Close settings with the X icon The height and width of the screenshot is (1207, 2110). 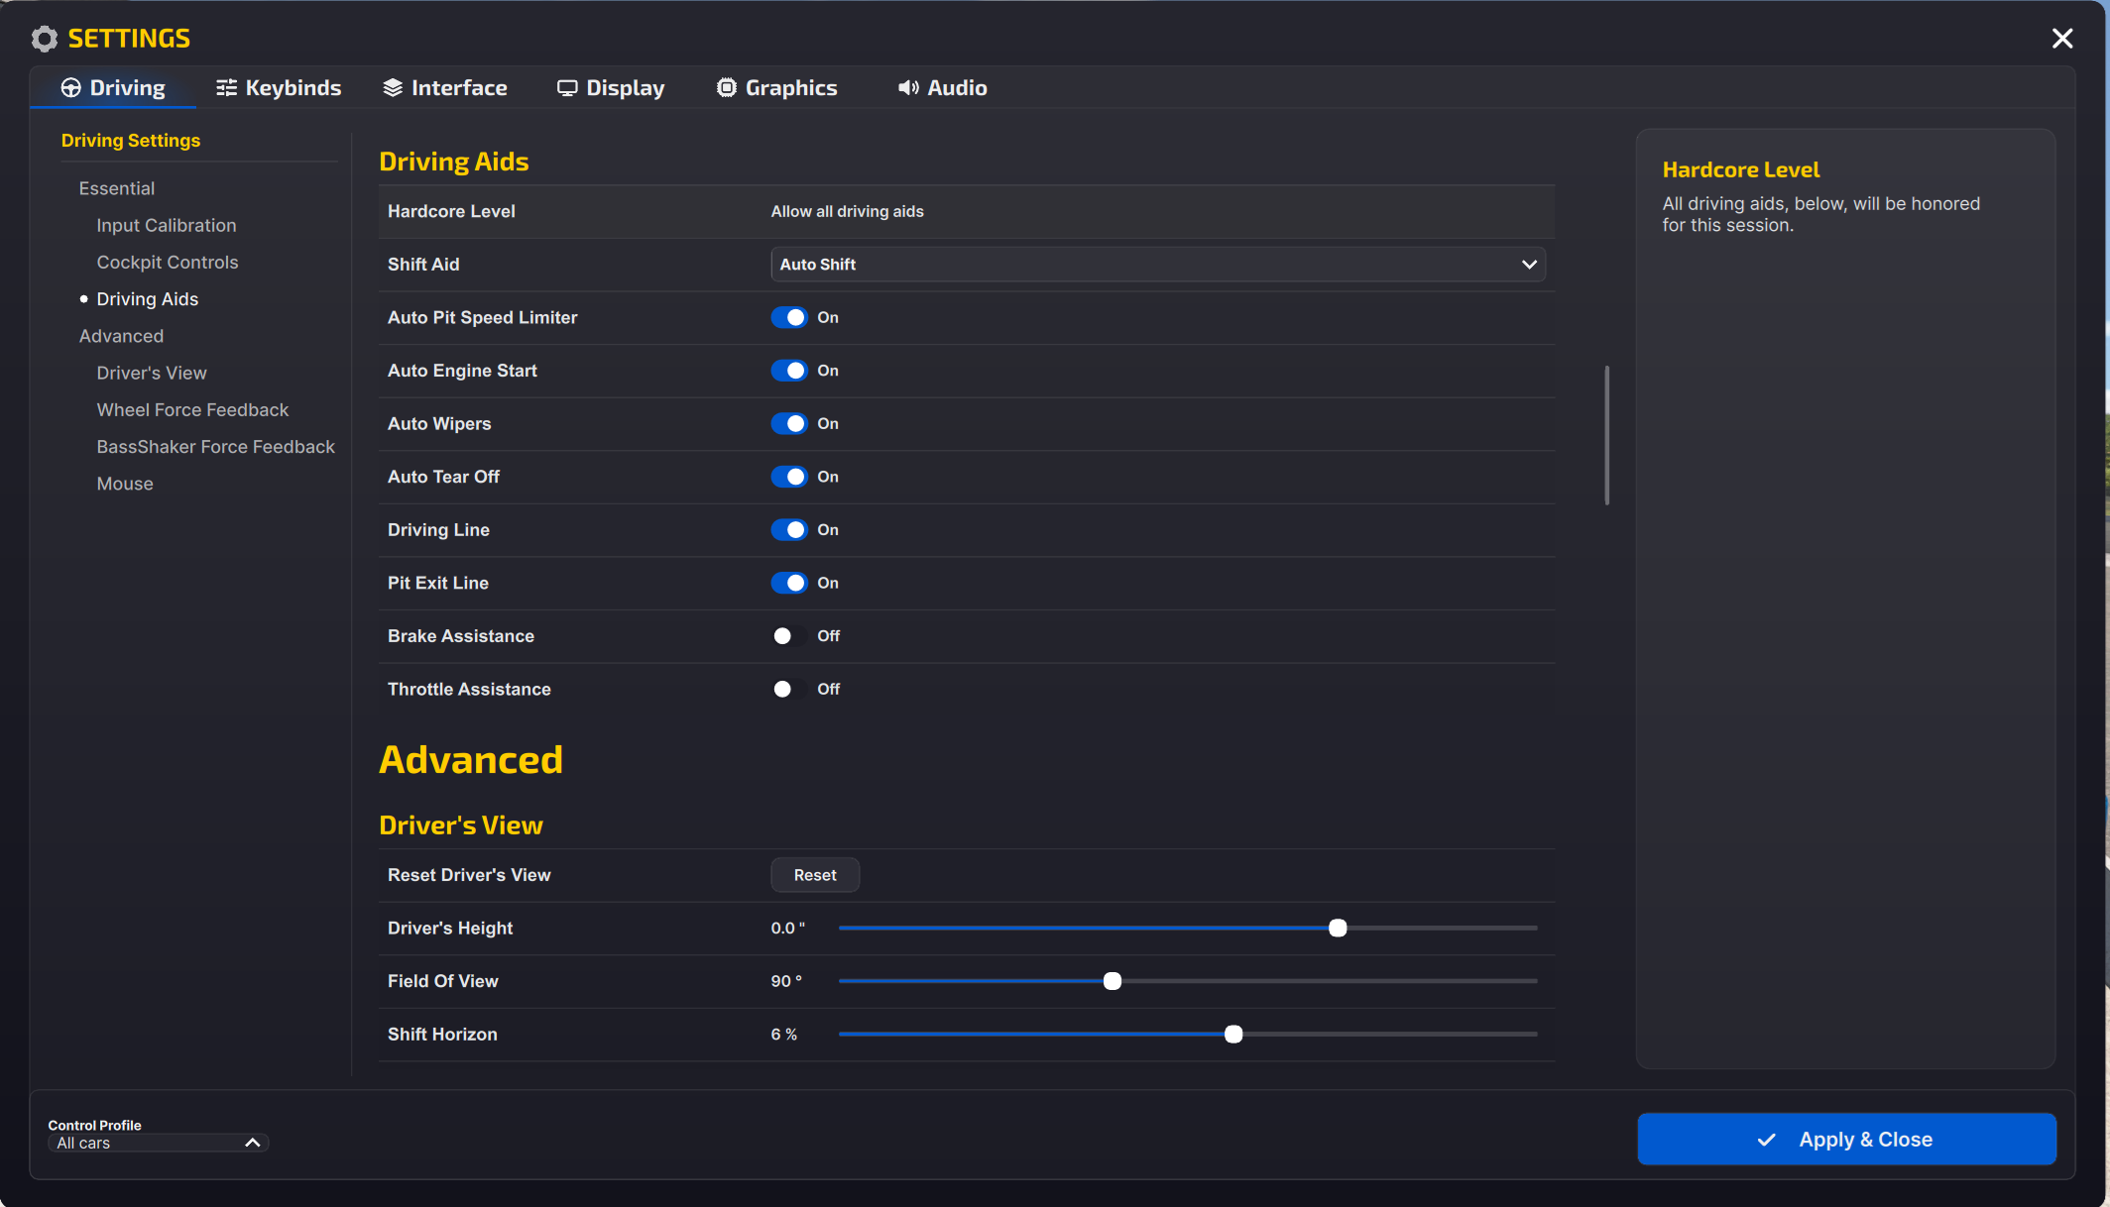2062,39
